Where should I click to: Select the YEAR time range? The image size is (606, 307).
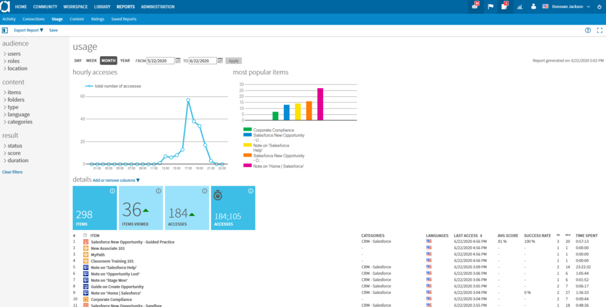click(125, 61)
